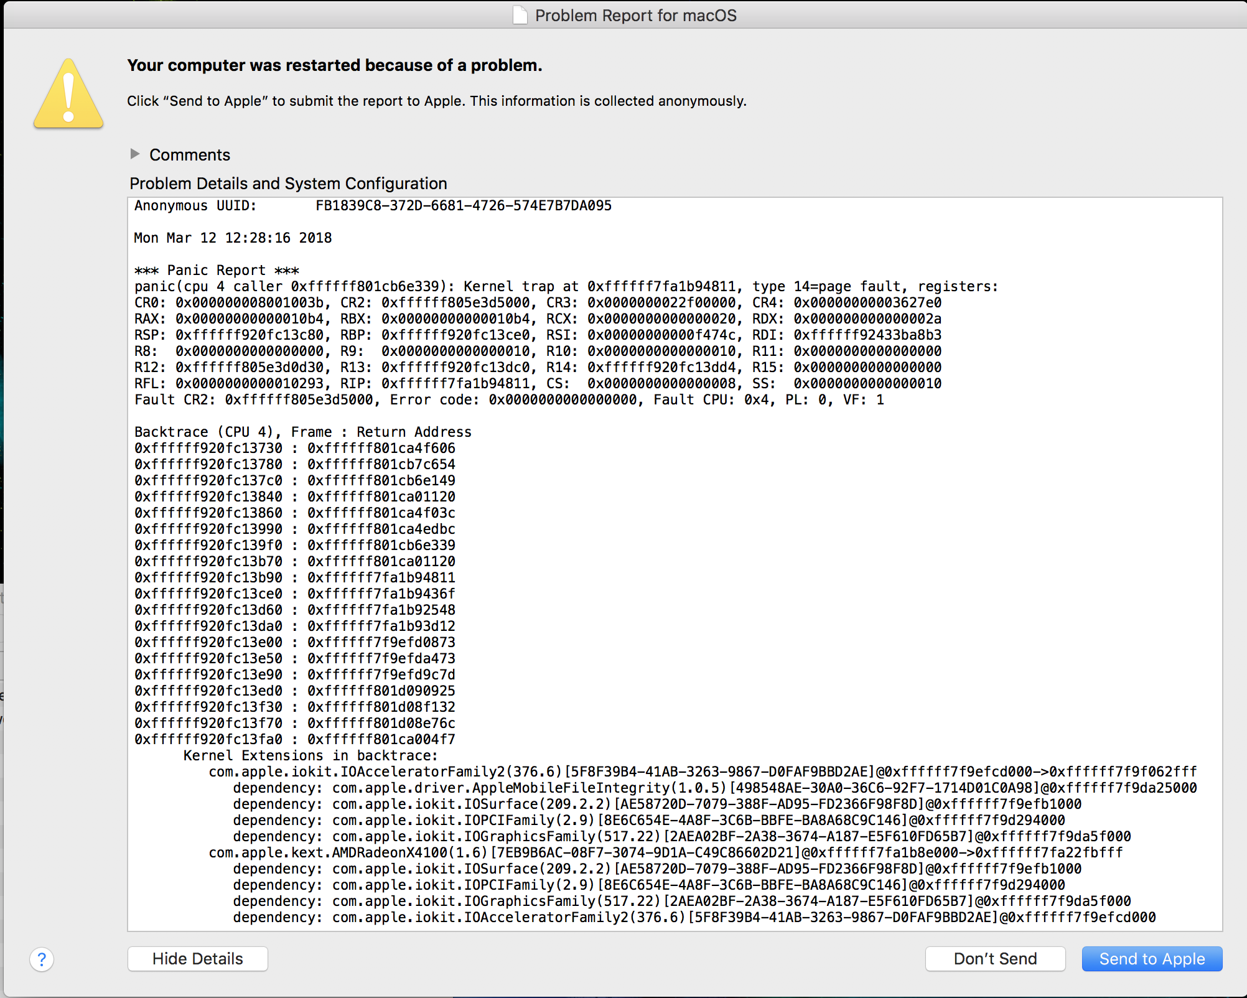Click the Problem Report for macOS title
The width and height of the screenshot is (1247, 998).
[635, 16]
